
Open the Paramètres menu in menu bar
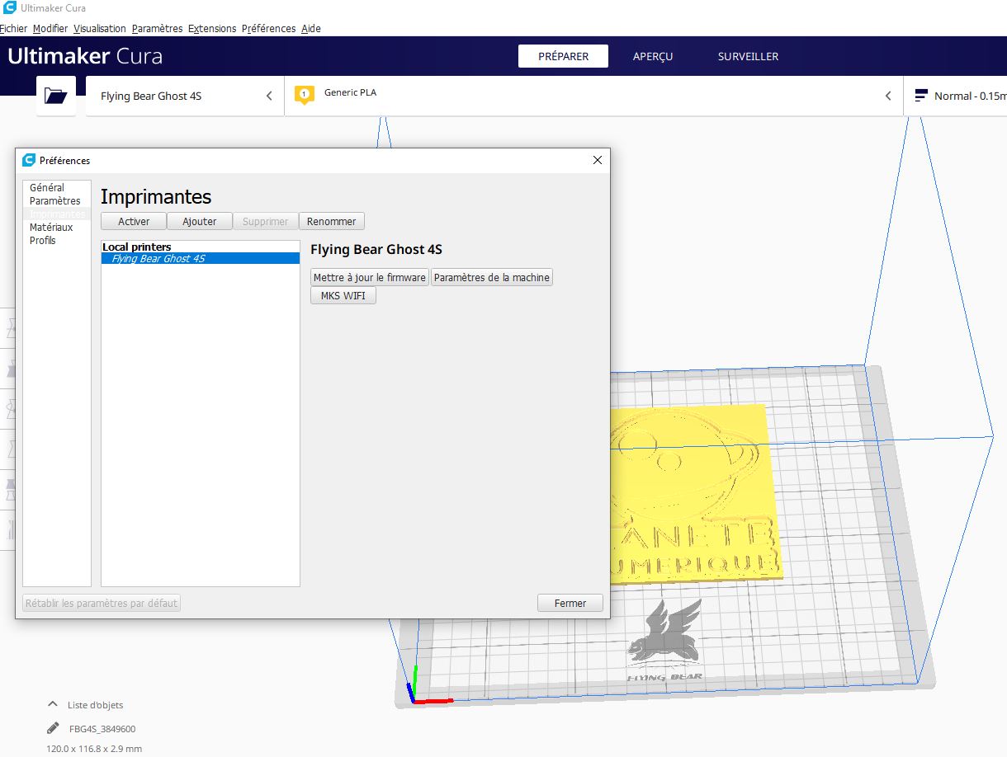point(157,28)
